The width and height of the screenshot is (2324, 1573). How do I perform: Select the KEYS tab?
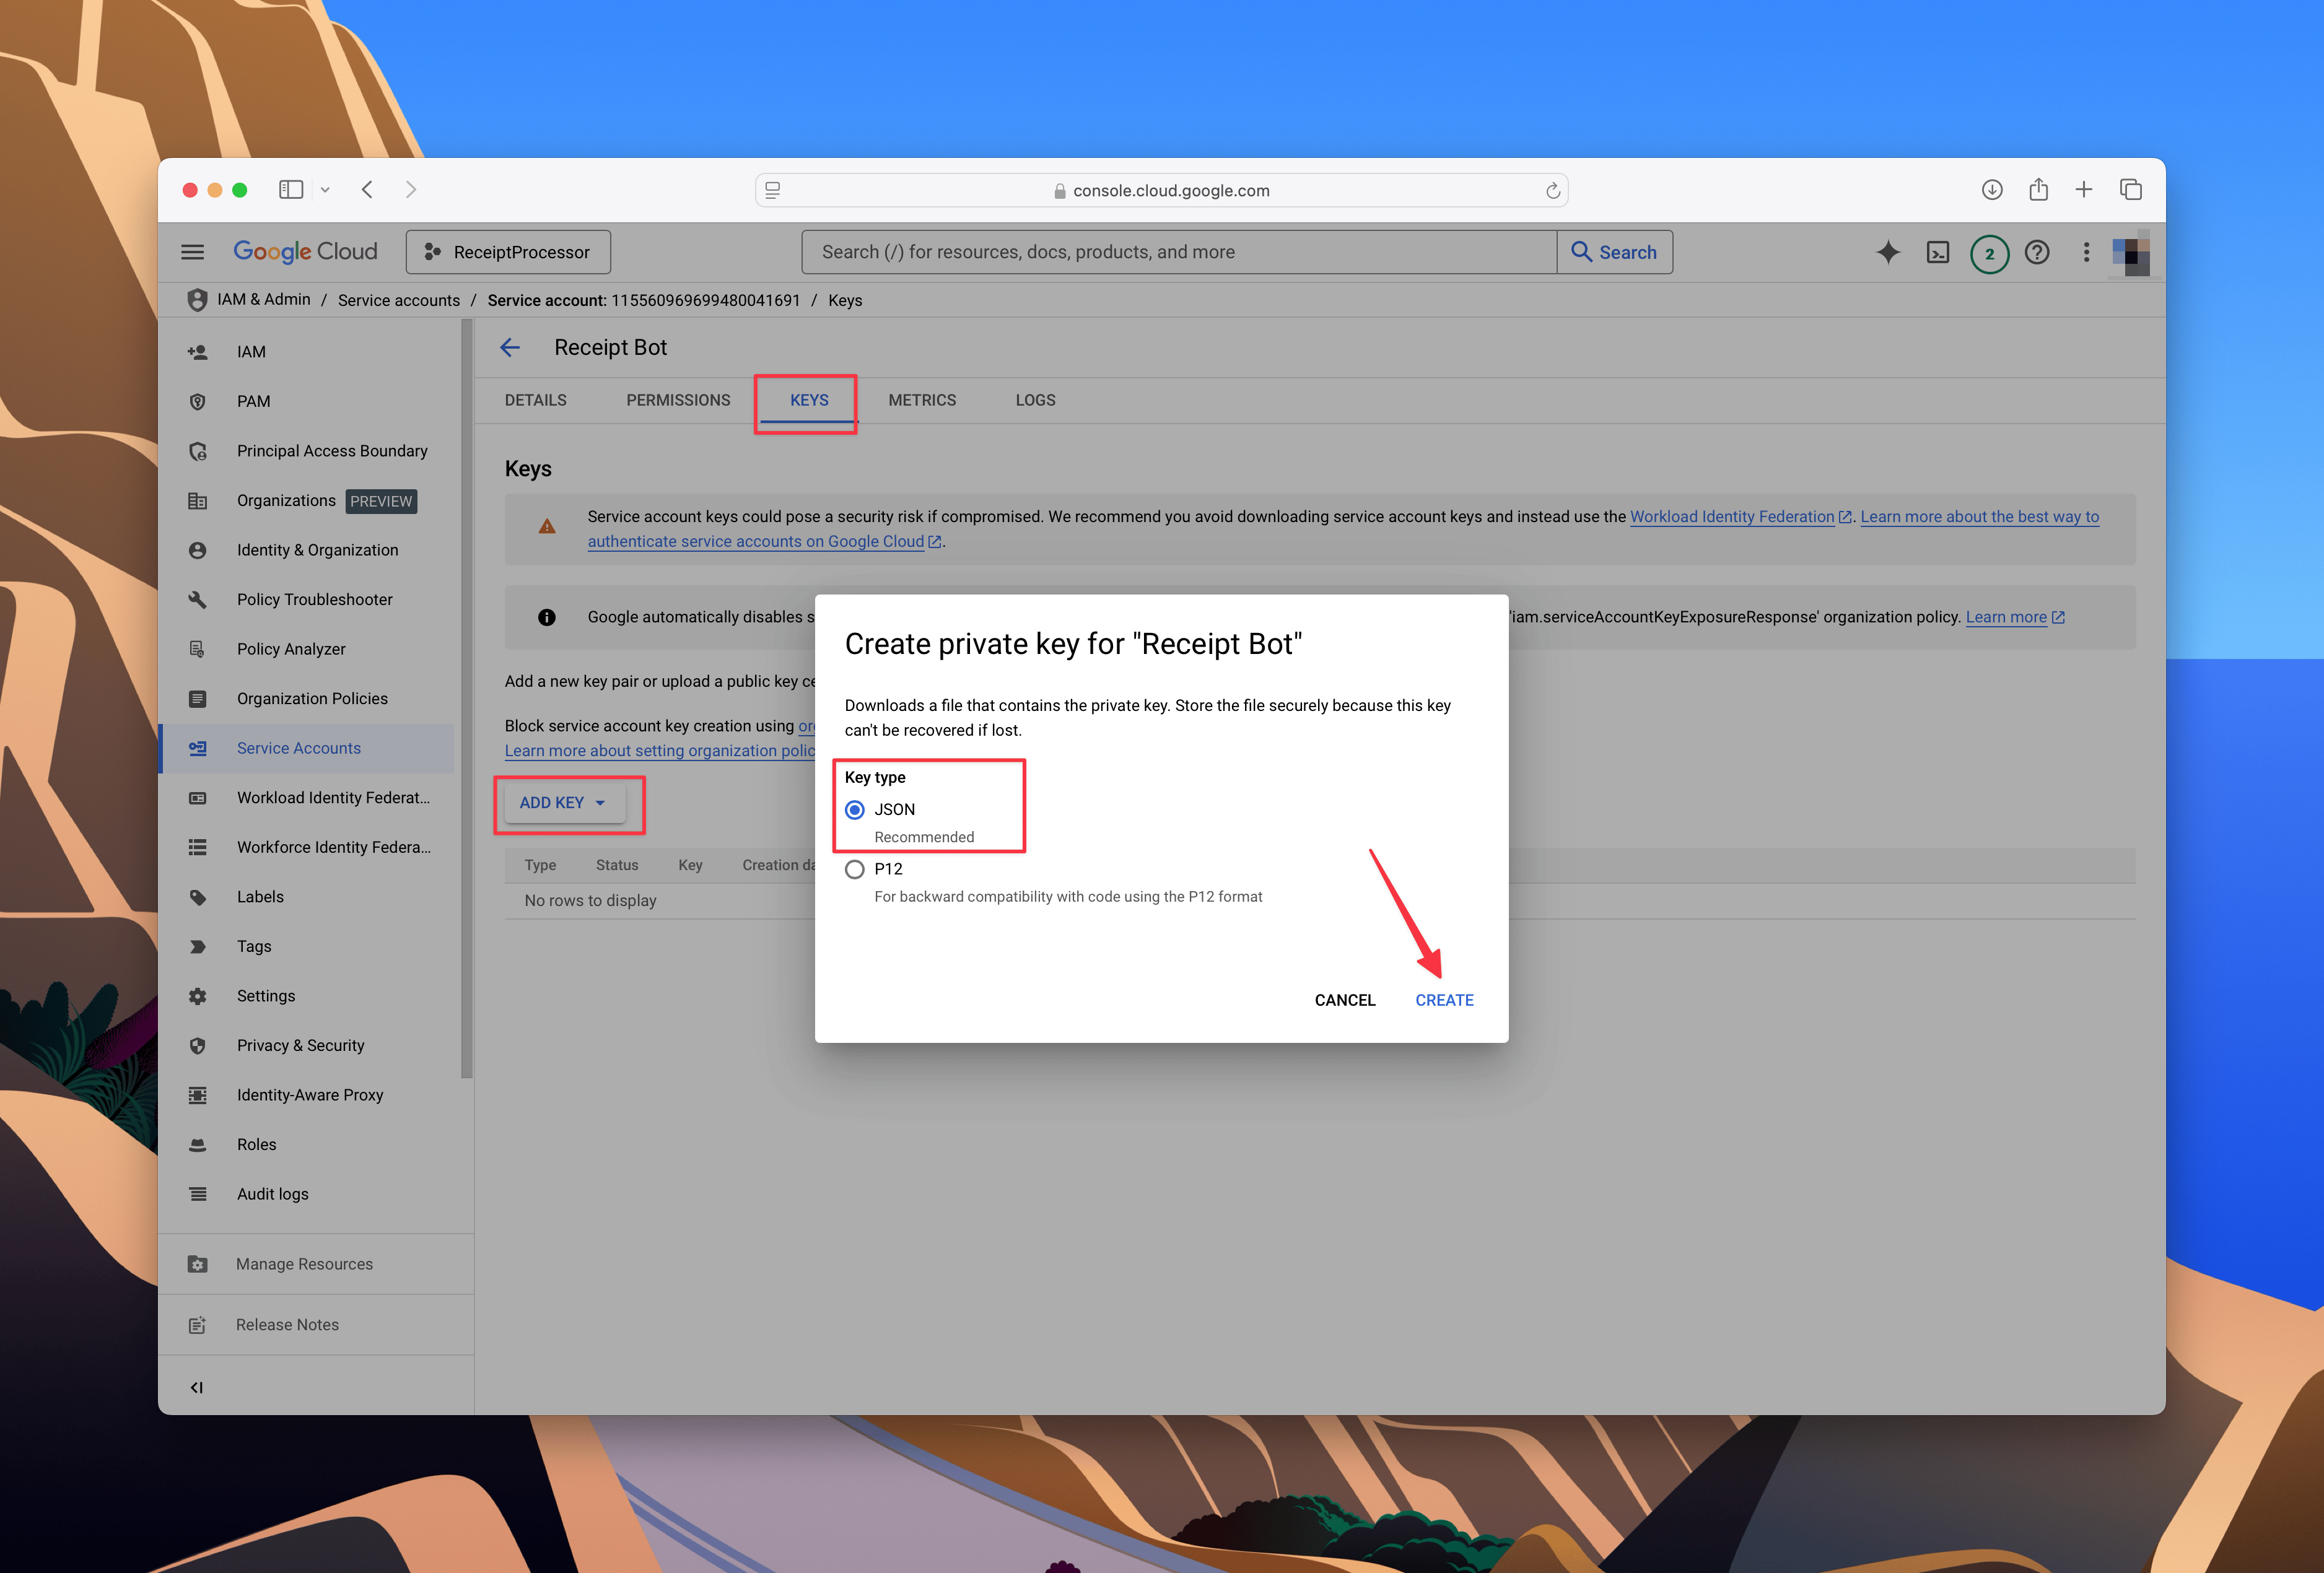809,400
